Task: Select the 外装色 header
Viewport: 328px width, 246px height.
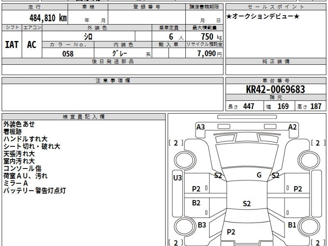Action: tap(97, 28)
